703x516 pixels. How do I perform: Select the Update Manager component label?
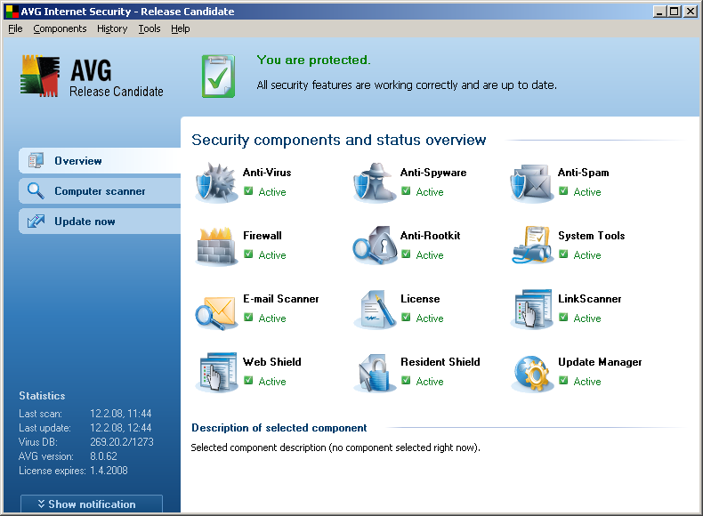[x=600, y=362]
